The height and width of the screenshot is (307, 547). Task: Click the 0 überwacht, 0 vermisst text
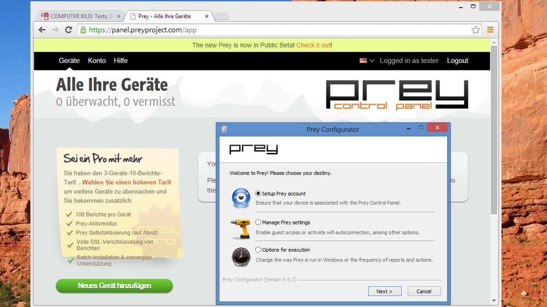pos(115,101)
